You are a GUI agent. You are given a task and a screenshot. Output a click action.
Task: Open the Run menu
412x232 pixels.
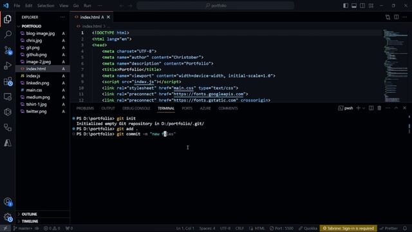click(88, 6)
